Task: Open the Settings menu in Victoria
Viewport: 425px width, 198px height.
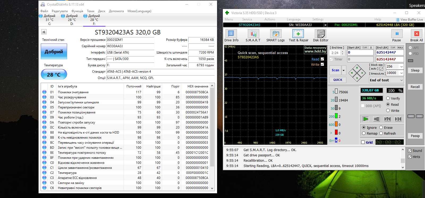Action: (318, 19)
